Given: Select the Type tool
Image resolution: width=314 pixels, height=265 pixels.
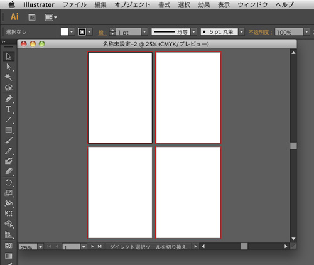Looking at the screenshot, I should [9, 109].
